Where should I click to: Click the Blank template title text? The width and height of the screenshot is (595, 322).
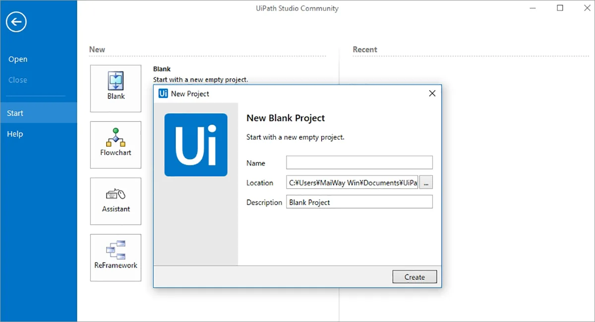(x=162, y=69)
